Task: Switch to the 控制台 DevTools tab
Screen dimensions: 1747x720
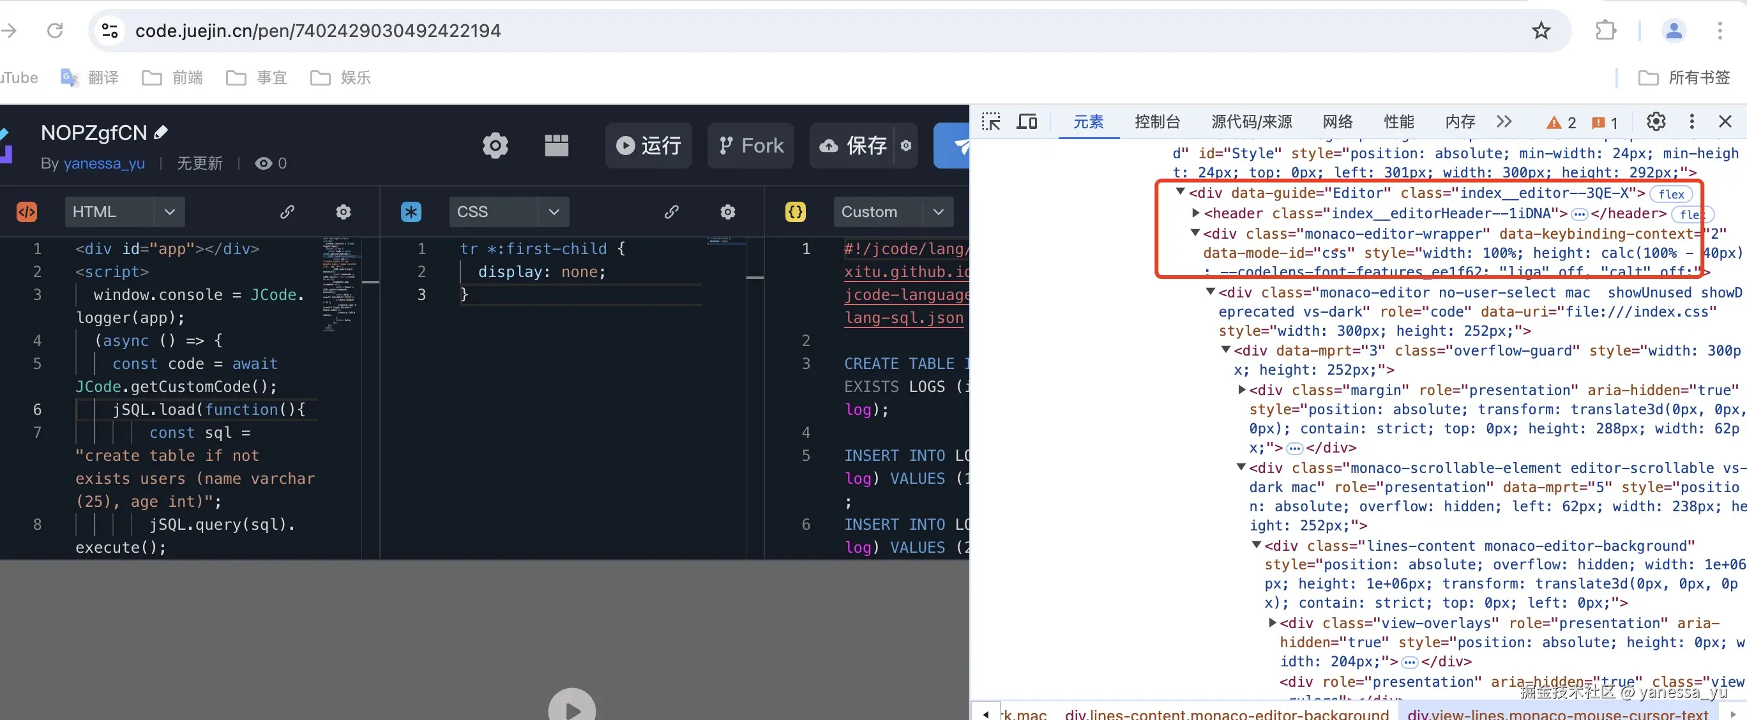Action: 1157,122
